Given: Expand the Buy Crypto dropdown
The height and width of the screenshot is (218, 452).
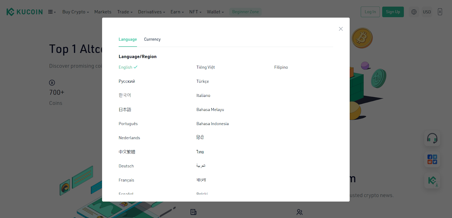Looking at the screenshot, I should [x=76, y=12].
